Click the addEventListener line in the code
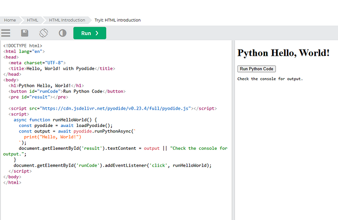338x220 pixels. tap(112, 165)
